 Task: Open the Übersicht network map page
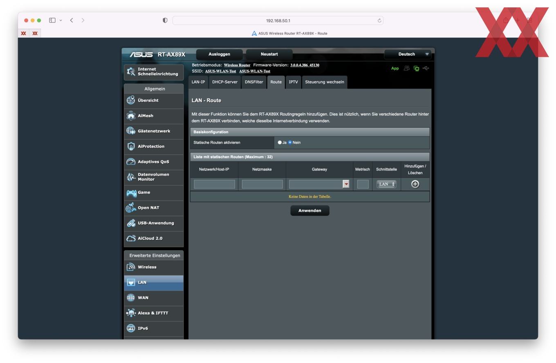coord(154,100)
